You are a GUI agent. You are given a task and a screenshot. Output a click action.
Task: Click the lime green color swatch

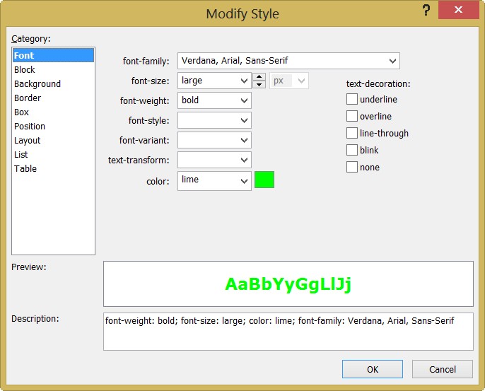pos(264,180)
